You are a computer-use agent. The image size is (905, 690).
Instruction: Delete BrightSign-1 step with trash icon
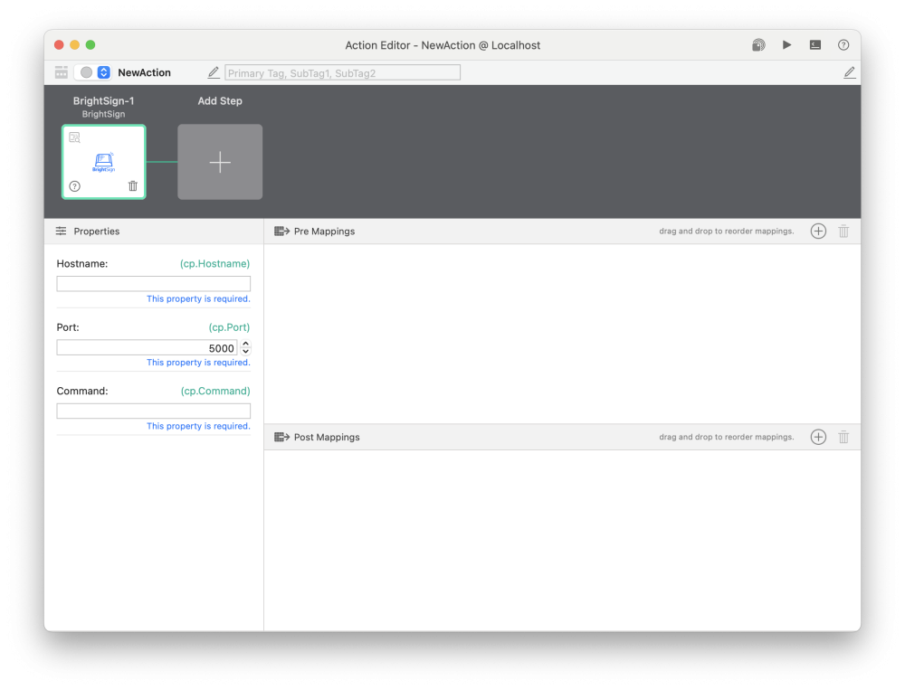[133, 185]
